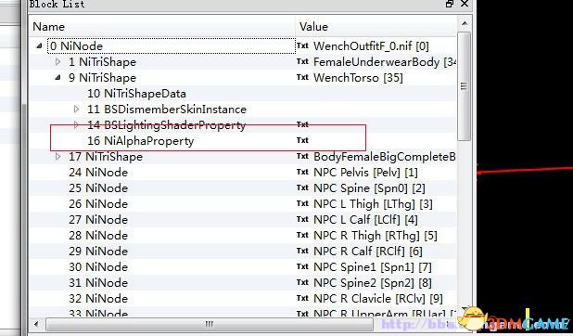This screenshot has width=573, height=336.
Task: Click Txt icon beside NPC Spine [Spn0]
Action: click(x=302, y=187)
